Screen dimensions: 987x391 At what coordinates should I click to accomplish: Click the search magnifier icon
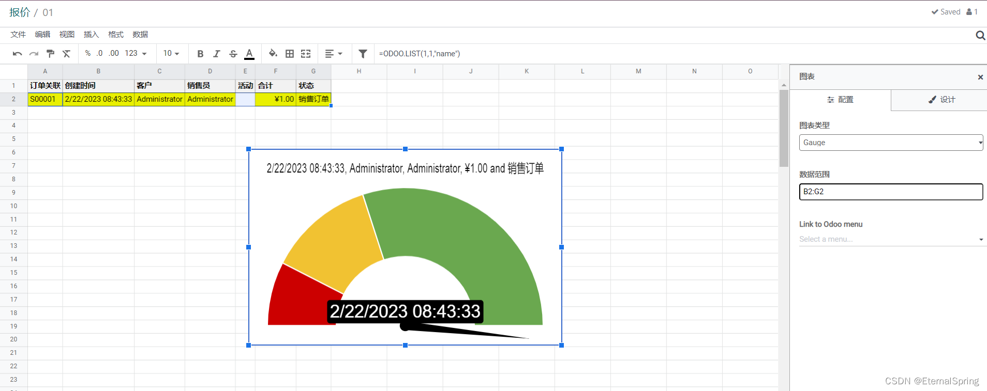[980, 35]
